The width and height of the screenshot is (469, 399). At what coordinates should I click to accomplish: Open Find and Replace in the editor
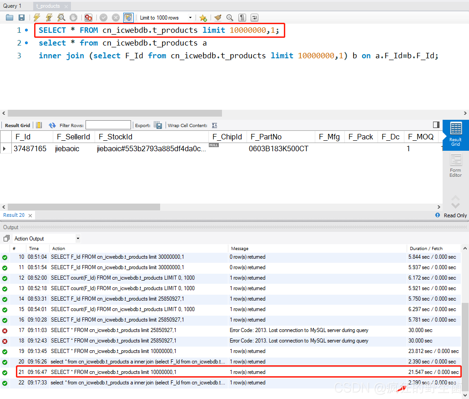[230, 17]
